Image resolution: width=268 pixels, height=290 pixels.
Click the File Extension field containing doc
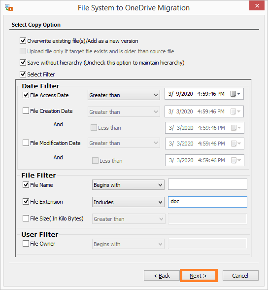click(207, 202)
